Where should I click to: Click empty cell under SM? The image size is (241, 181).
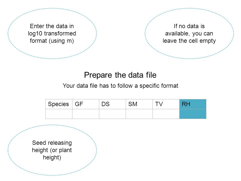pyautogui.click(x=139, y=114)
